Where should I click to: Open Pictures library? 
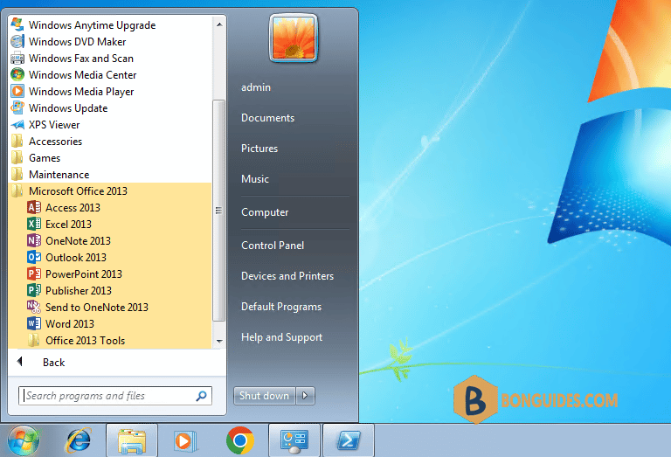click(259, 149)
